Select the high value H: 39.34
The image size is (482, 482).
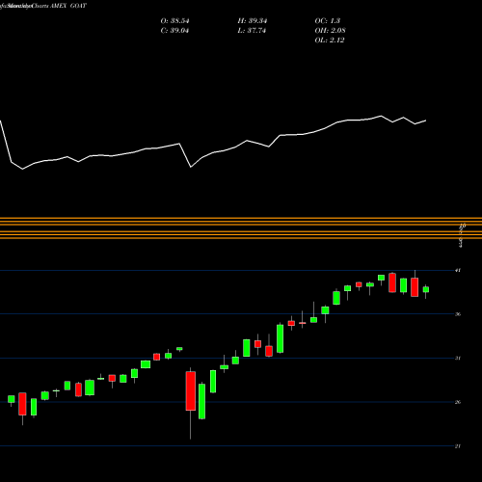coord(253,21)
